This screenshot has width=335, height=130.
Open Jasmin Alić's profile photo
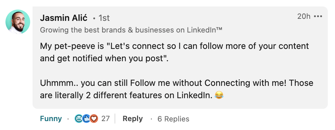coord(18,22)
